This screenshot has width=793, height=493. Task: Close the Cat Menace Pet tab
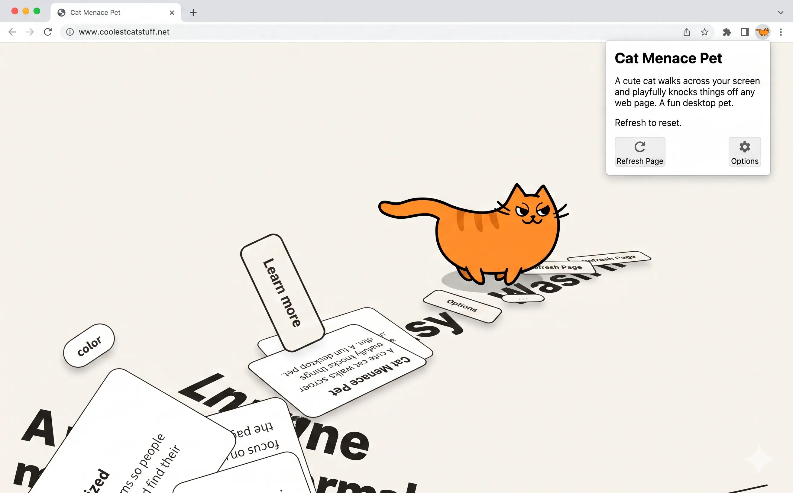coord(172,13)
